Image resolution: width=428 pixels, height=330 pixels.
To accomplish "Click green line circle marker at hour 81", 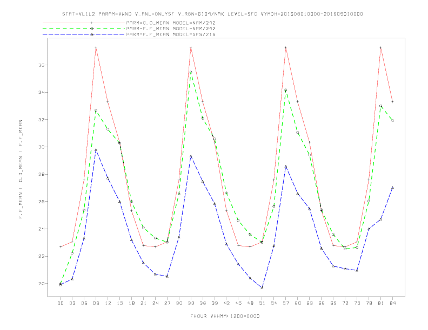I will click(x=381, y=106).
